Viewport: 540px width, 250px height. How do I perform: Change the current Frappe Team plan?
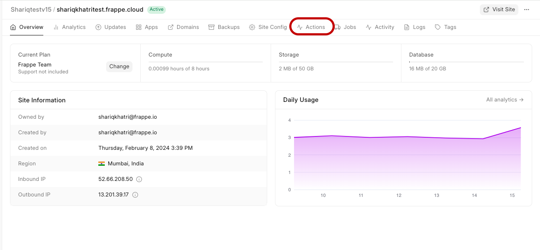pos(119,66)
